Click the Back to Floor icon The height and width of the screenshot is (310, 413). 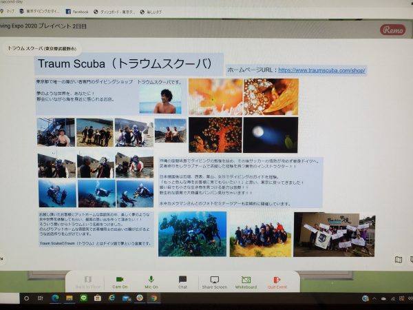click(x=87, y=282)
